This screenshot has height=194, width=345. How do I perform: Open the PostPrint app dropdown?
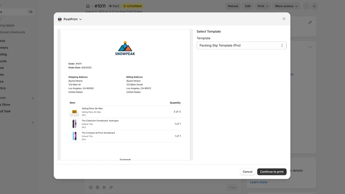[72, 19]
